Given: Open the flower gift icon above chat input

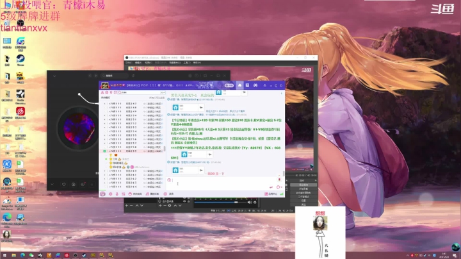Looking at the screenshot, I should coord(279,180).
